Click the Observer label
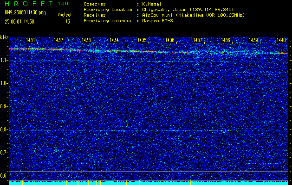292x185 pixels. coord(95,4)
